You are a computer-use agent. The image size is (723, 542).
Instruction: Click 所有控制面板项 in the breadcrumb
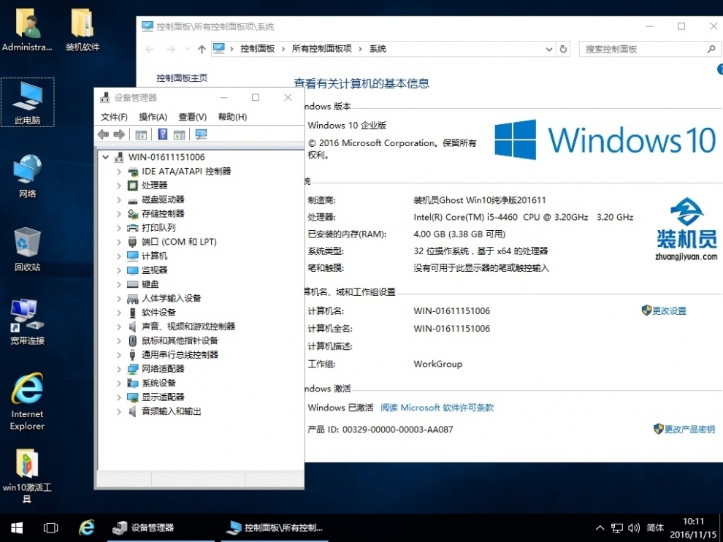point(321,49)
